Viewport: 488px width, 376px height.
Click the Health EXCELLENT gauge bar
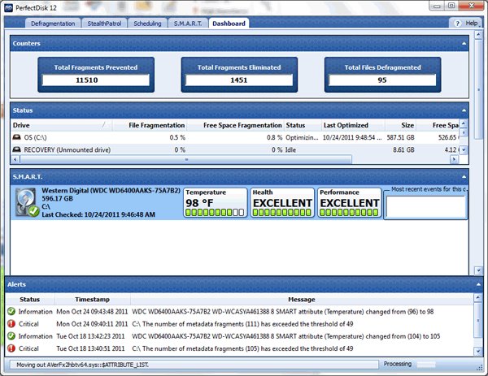[x=282, y=213]
